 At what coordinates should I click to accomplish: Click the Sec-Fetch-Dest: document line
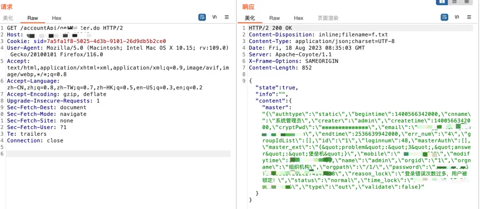[47, 108]
